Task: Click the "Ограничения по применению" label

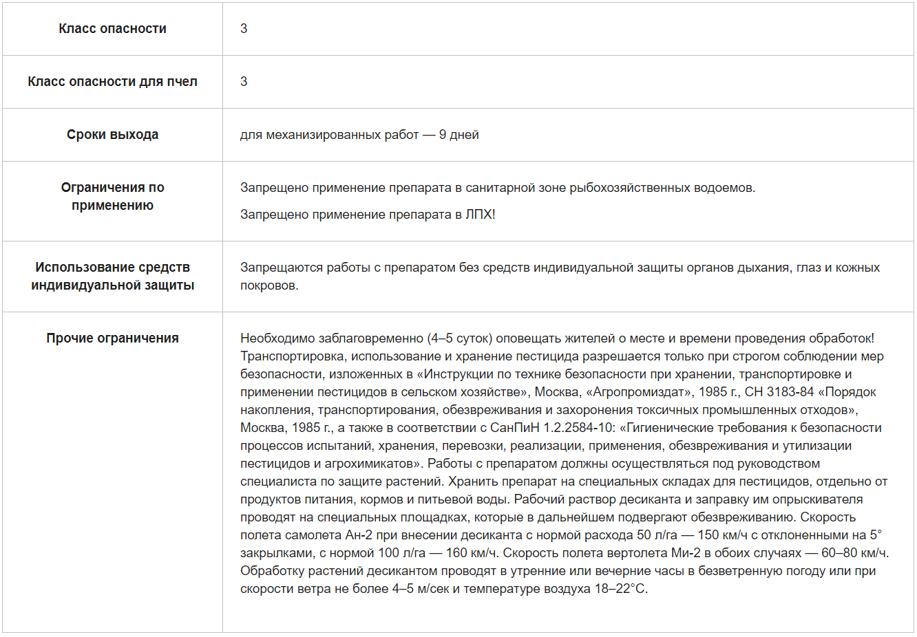Action: (x=112, y=197)
